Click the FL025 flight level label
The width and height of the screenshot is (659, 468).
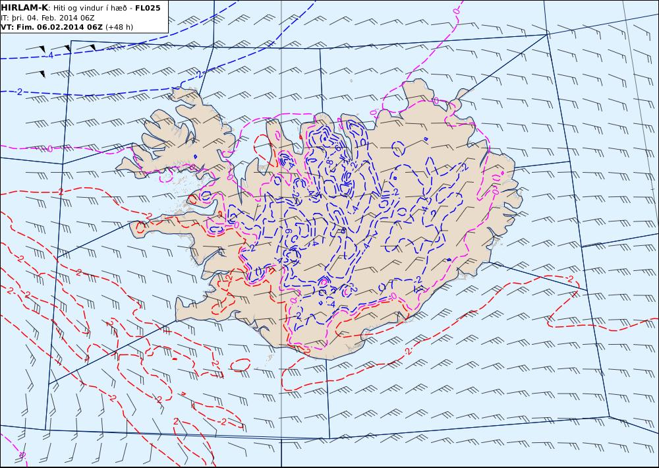[148, 8]
